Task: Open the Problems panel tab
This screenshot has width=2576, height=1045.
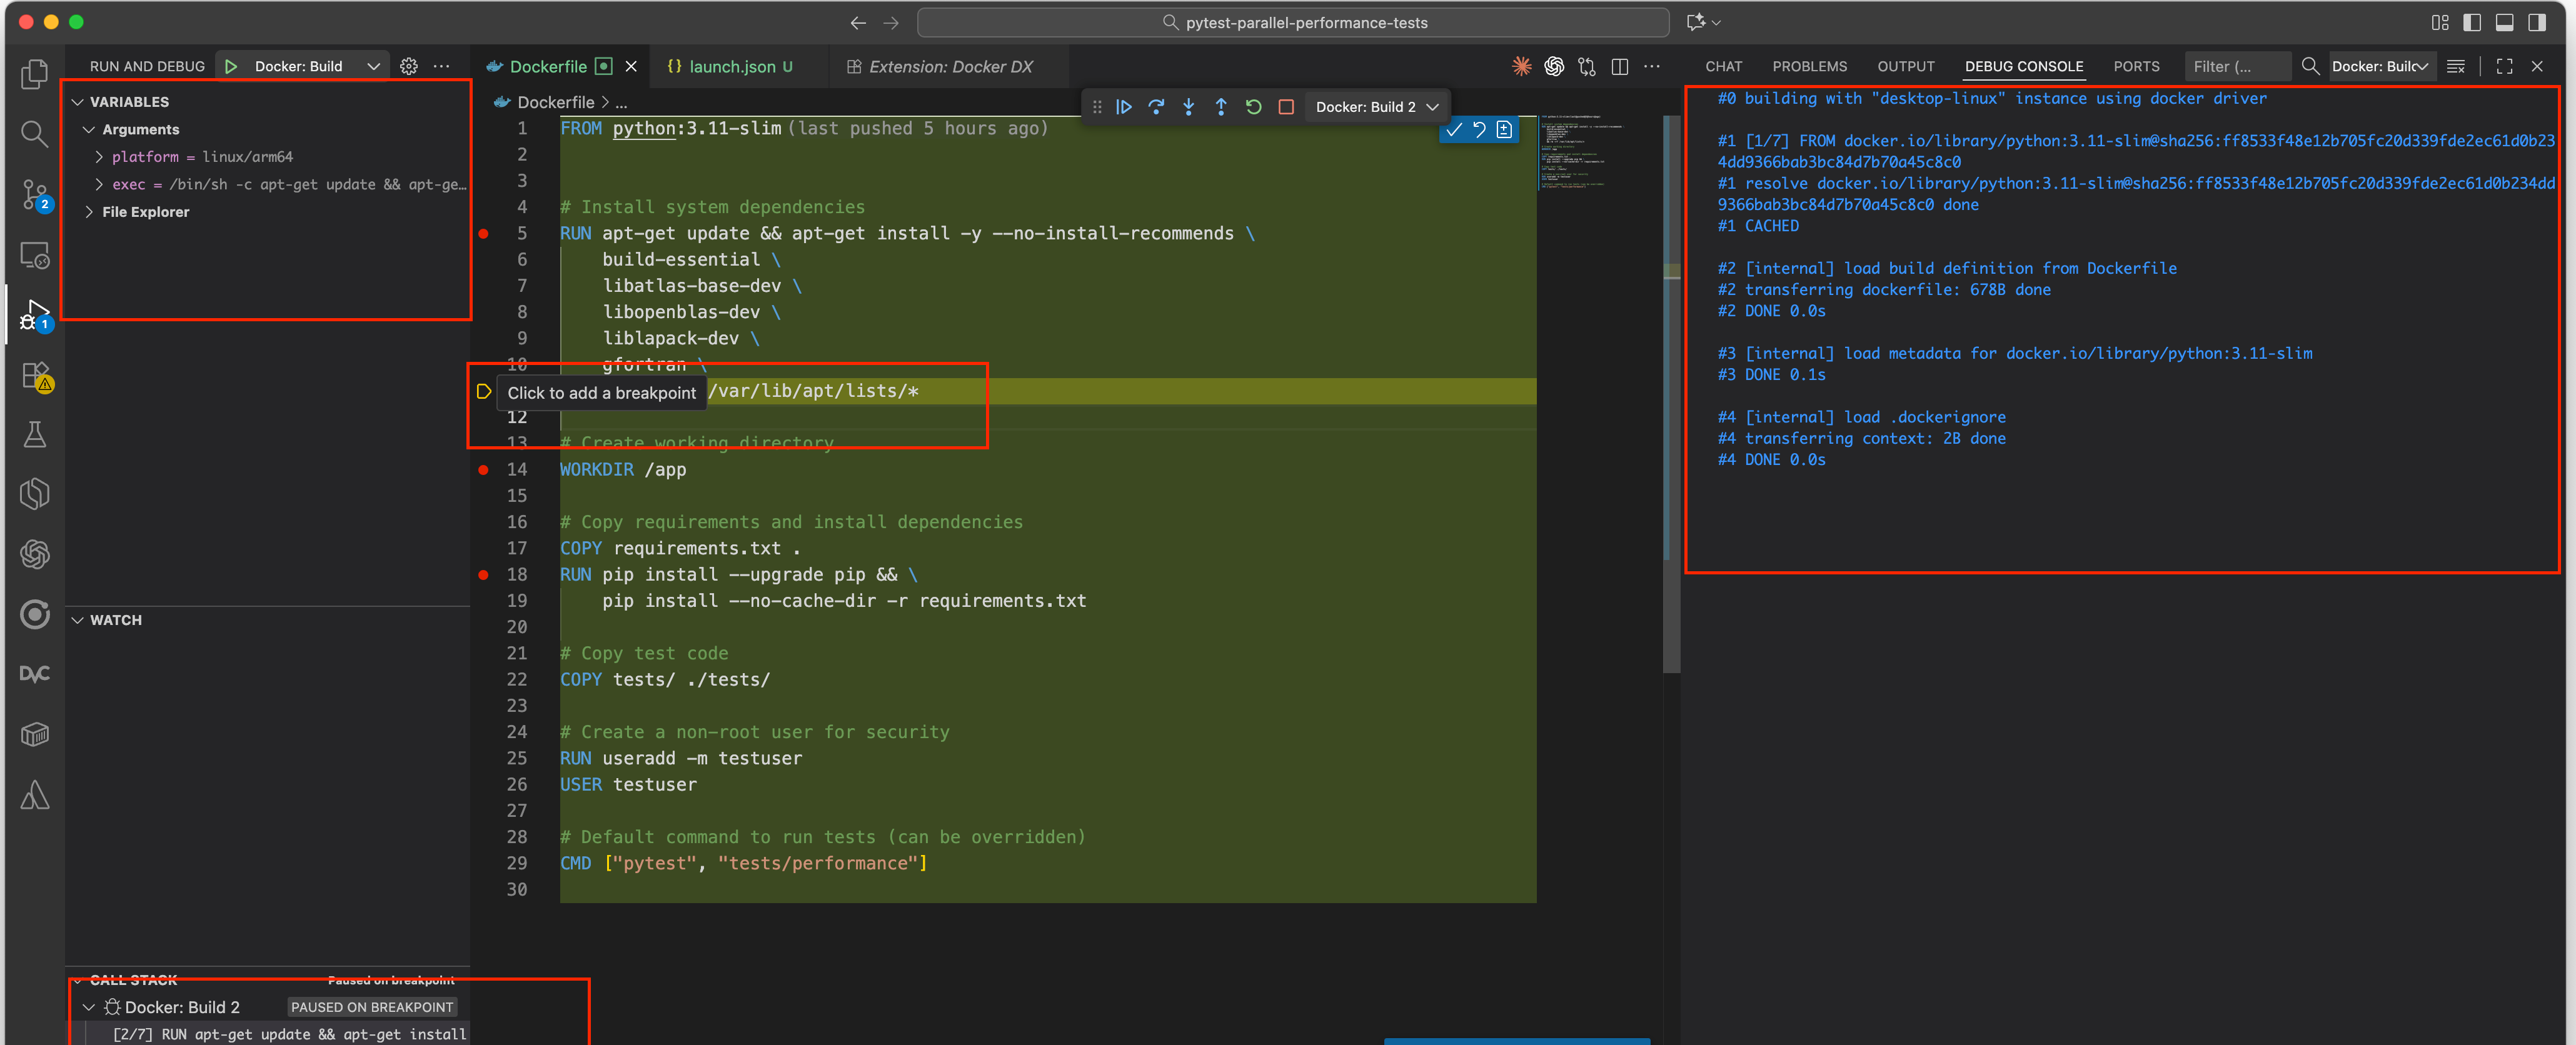Action: (1809, 66)
